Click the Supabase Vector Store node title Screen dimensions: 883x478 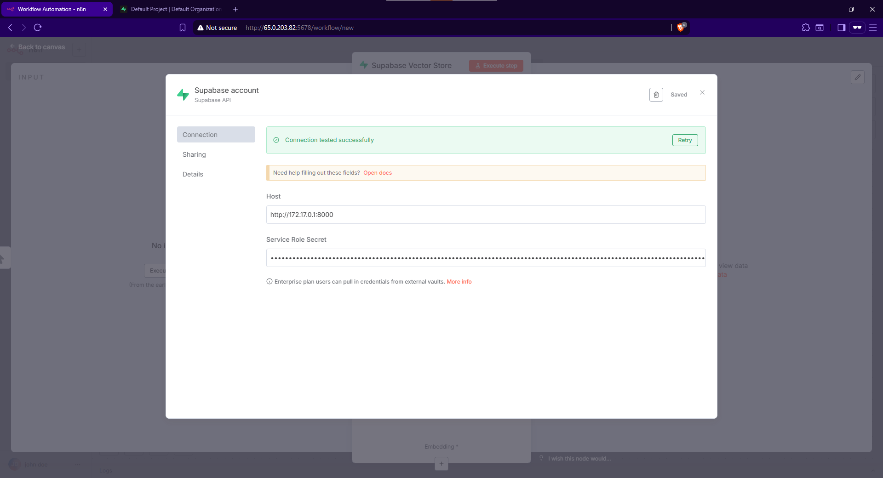point(411,66)
